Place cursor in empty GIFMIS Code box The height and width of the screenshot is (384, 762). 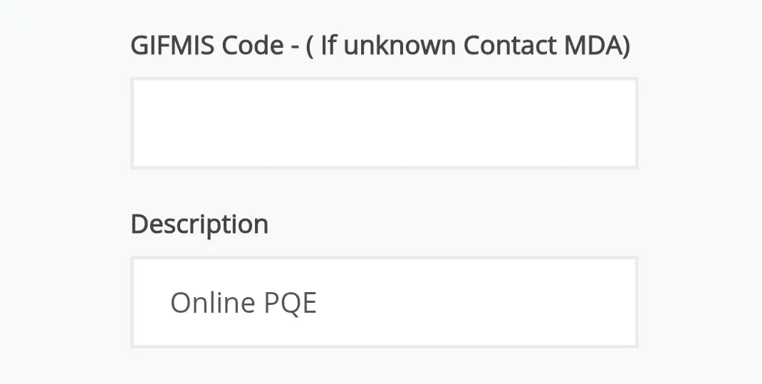click(384, 123)
